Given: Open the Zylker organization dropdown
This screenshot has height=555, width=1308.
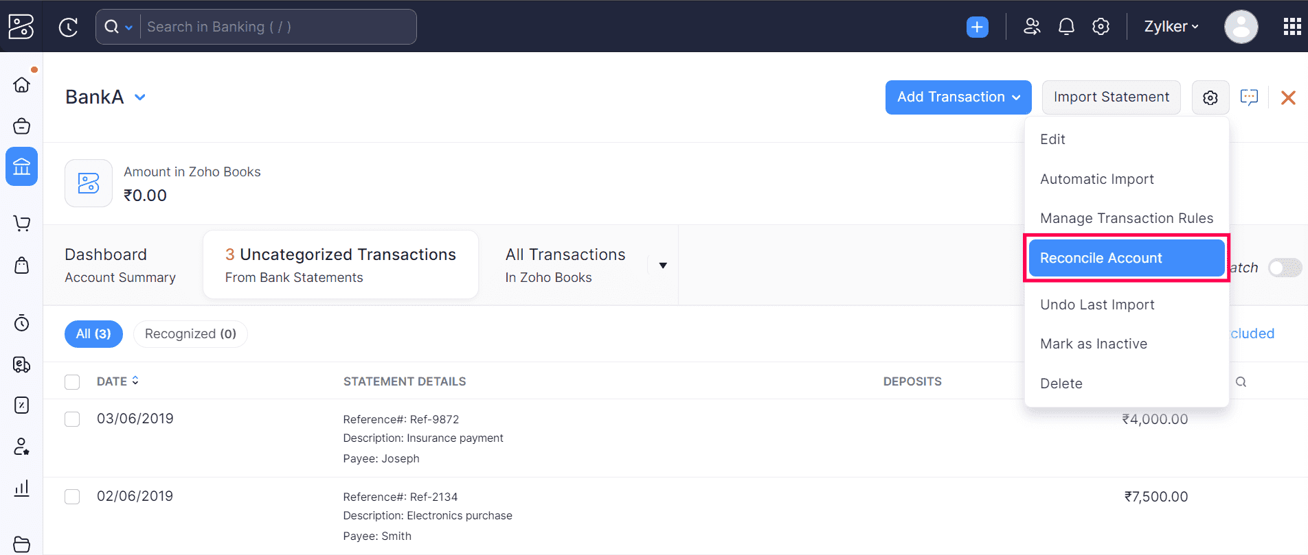Looking at the screenshot, I should pos(1171,27).
